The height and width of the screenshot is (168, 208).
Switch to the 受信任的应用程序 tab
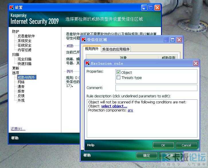coord(116,49)
